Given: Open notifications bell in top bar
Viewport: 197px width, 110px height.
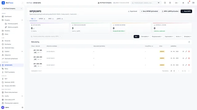Looking at the screenshot, I should [x=188, y=3].
